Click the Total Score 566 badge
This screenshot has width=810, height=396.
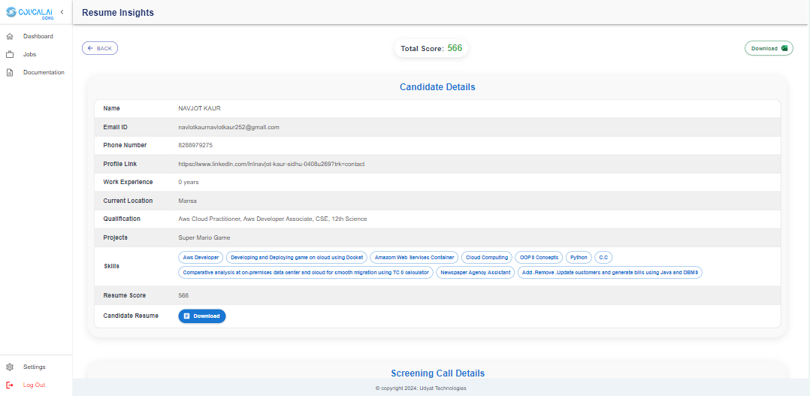[x=431, y=48]
